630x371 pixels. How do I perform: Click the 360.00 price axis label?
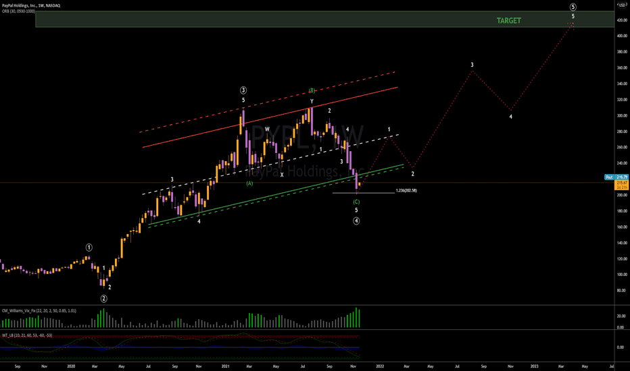coord(622,67)
